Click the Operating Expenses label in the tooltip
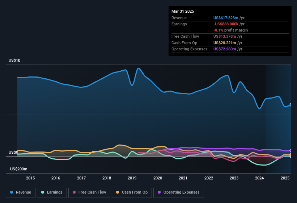 (190, 49)
